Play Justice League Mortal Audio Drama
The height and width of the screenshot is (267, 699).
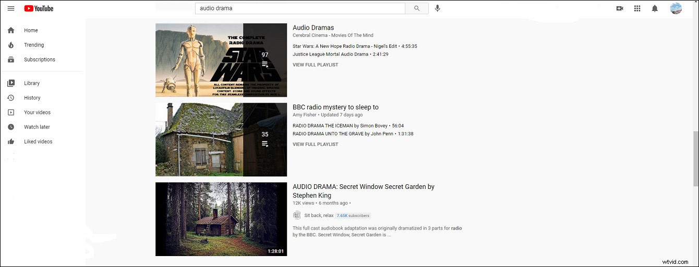pos(340,54)
